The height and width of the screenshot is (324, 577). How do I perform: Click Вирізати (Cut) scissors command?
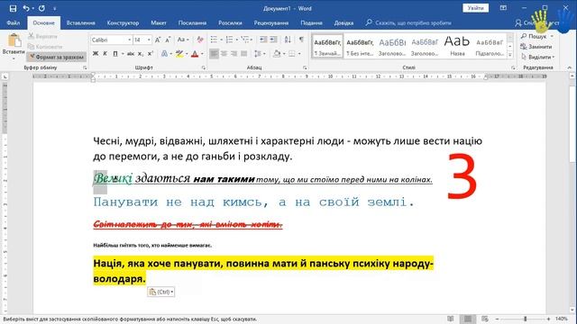coord(42,36)
